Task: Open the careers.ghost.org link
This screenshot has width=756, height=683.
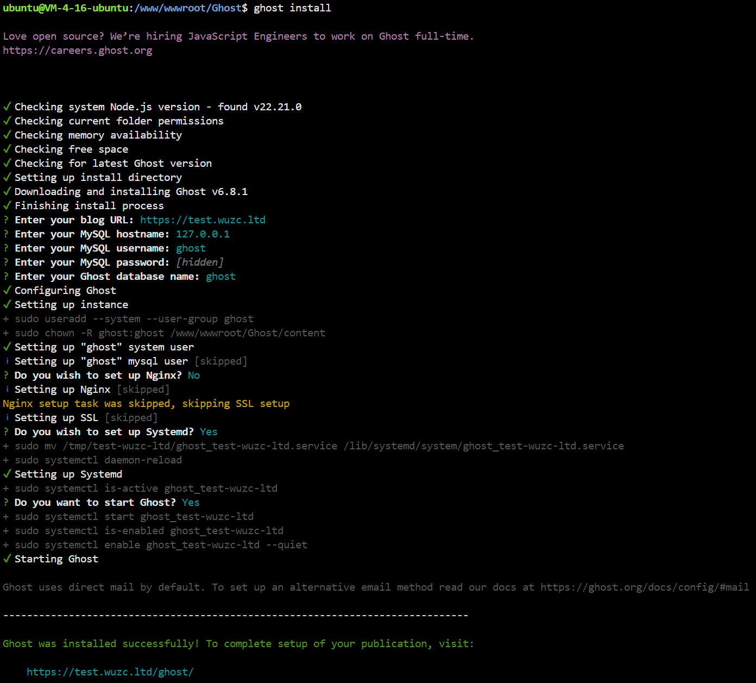Action: pyautogui.click(x=78, y=51)
